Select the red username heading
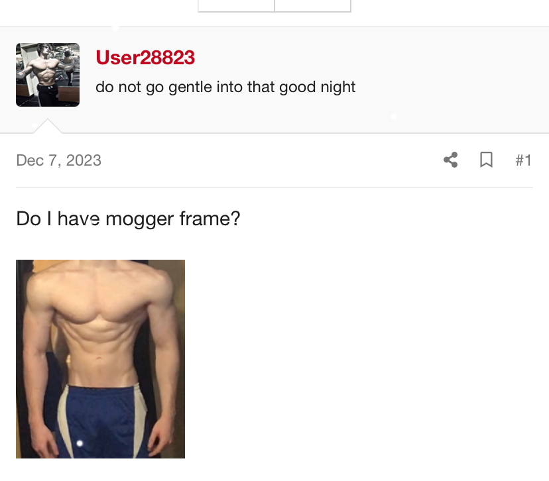The height and width of the screenshot is (481, 549). 145,58
